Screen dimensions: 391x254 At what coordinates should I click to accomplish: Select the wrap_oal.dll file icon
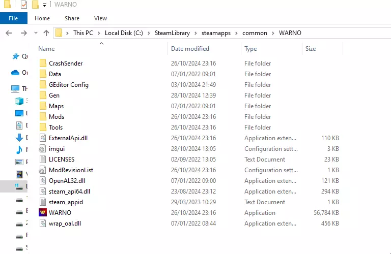(43, 224)
